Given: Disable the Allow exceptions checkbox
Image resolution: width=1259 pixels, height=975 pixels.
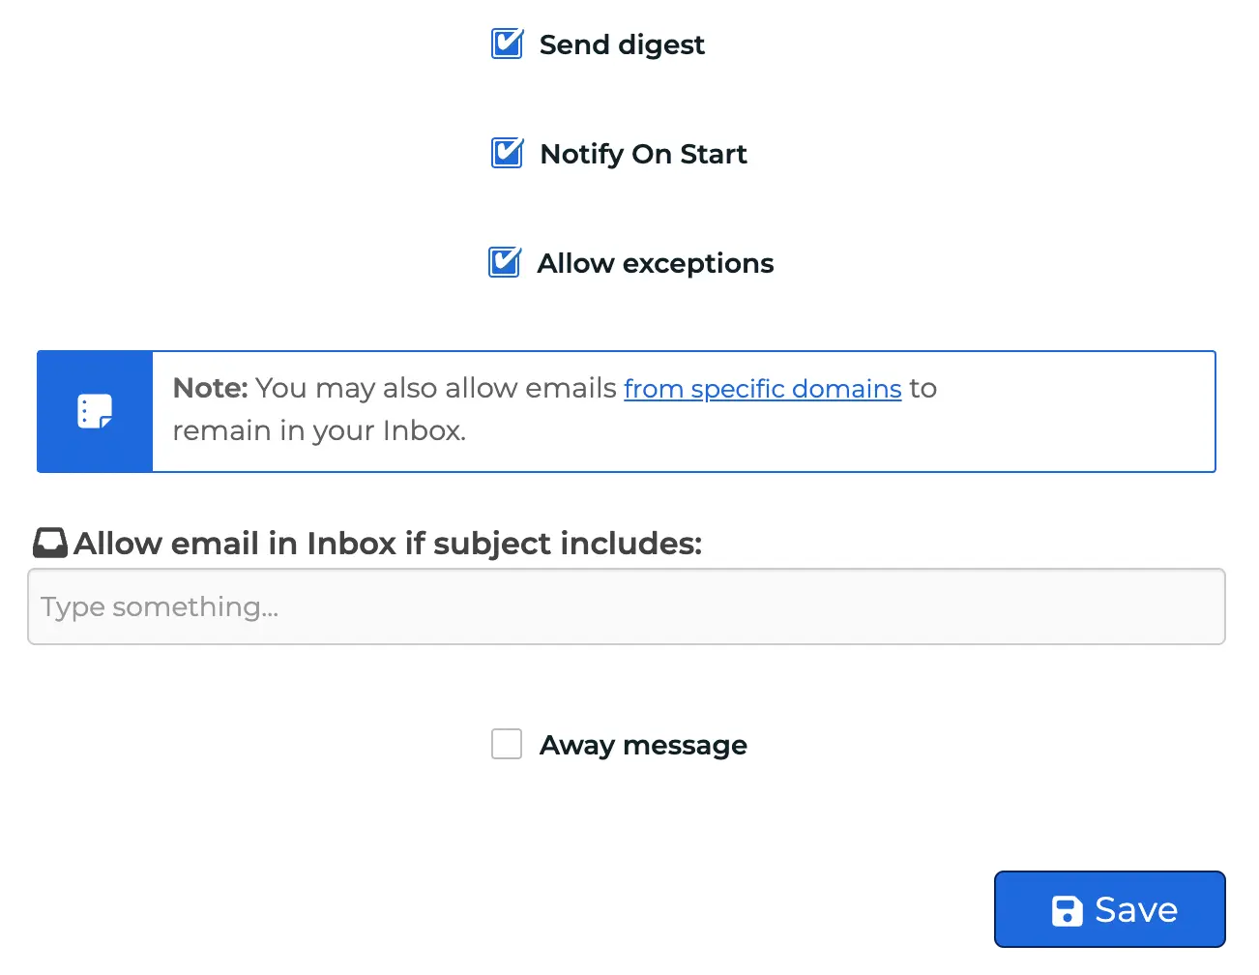Looking at the screenshot, I should (x=505, y=263).
